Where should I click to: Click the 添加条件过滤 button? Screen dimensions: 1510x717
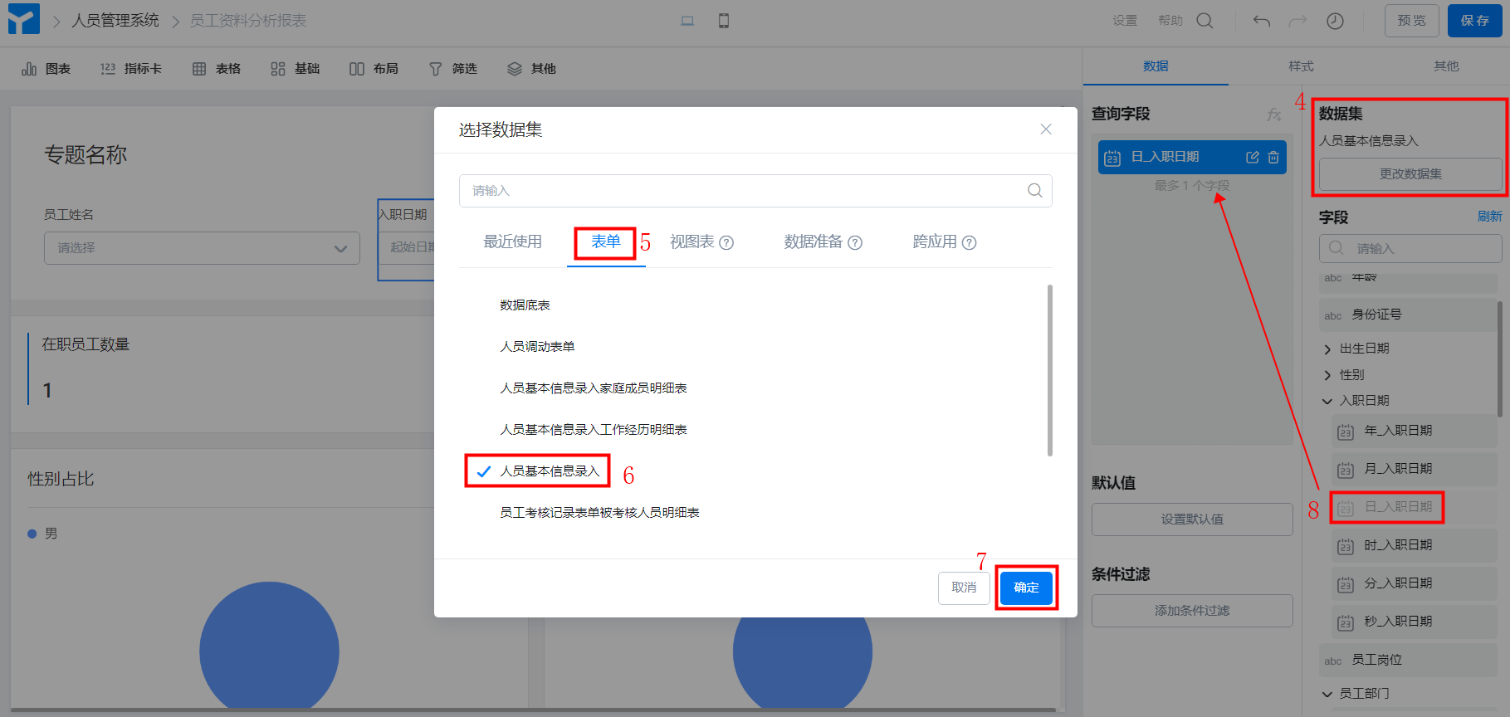click(x=1192, y=611)
